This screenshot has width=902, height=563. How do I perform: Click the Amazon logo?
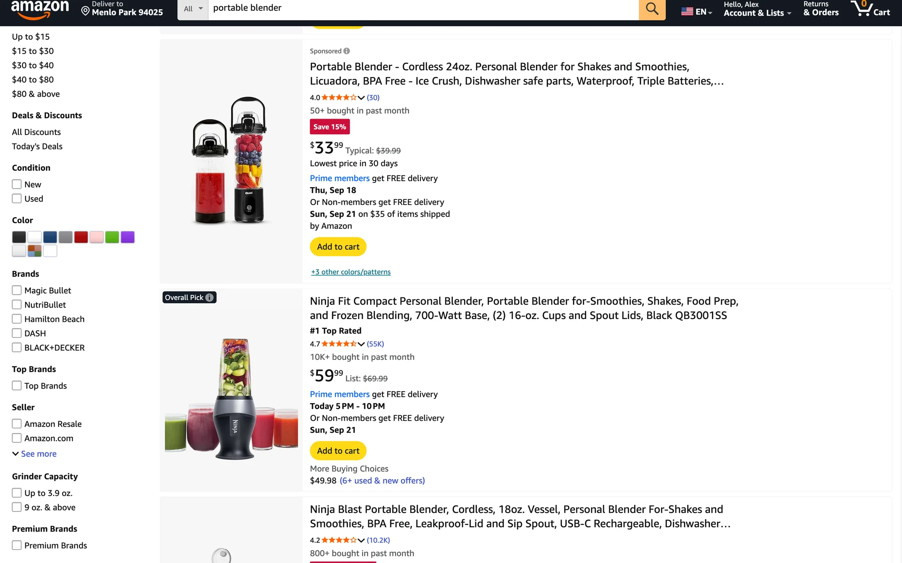(x=40, y=10)
